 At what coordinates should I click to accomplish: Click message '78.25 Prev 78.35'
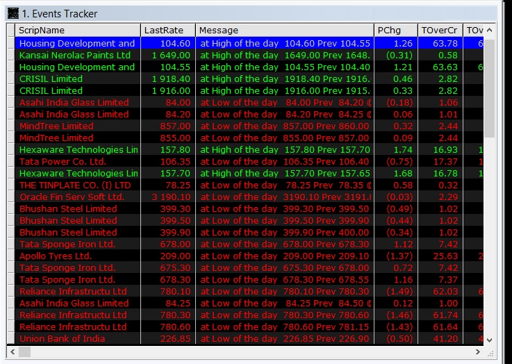point(324,185)
